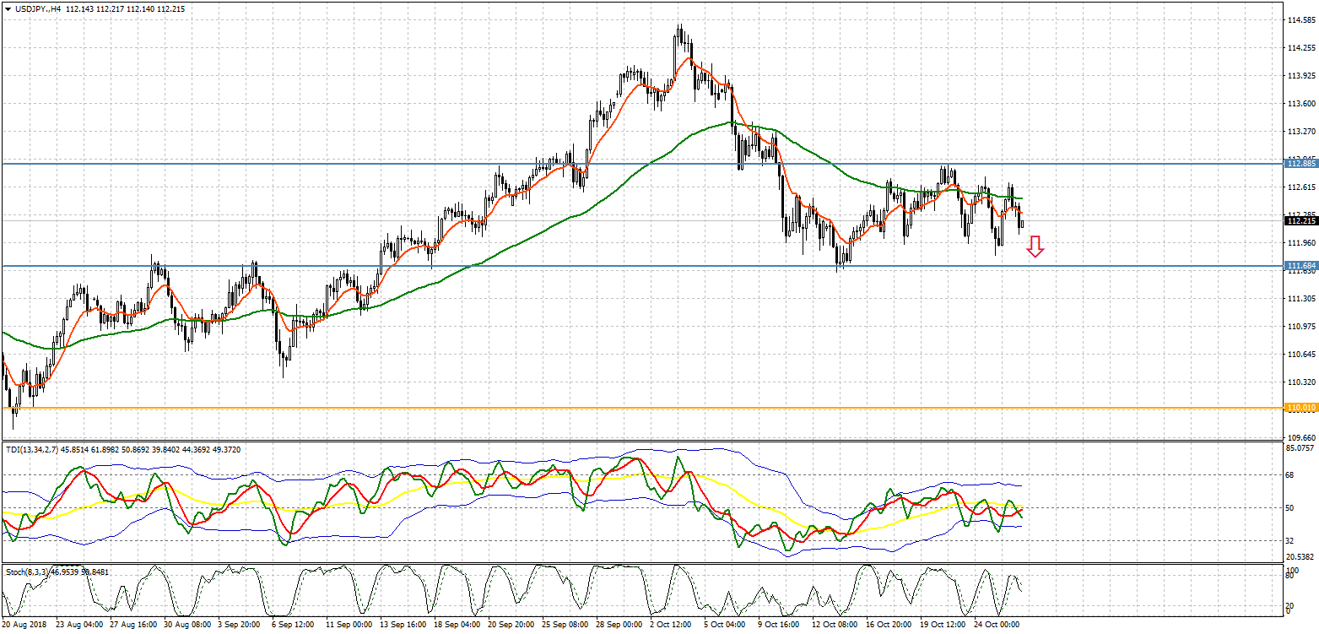Image resolution: width=1319 pixels, height=634 pixels.
Task: Click the 2 Oct 12:00 time label
Action: click(671, 625)
